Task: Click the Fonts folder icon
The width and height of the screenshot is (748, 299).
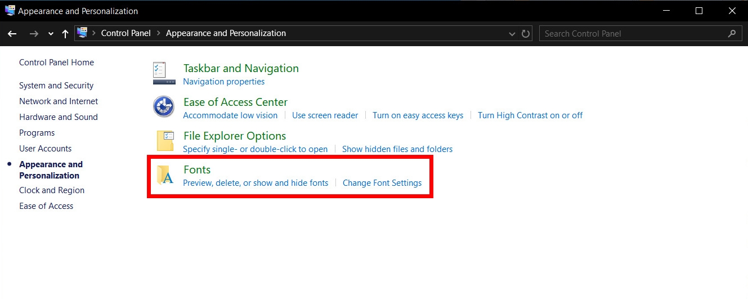Action: tap(165, 175)
